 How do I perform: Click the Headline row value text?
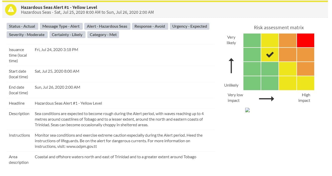(x=68, y=103)
